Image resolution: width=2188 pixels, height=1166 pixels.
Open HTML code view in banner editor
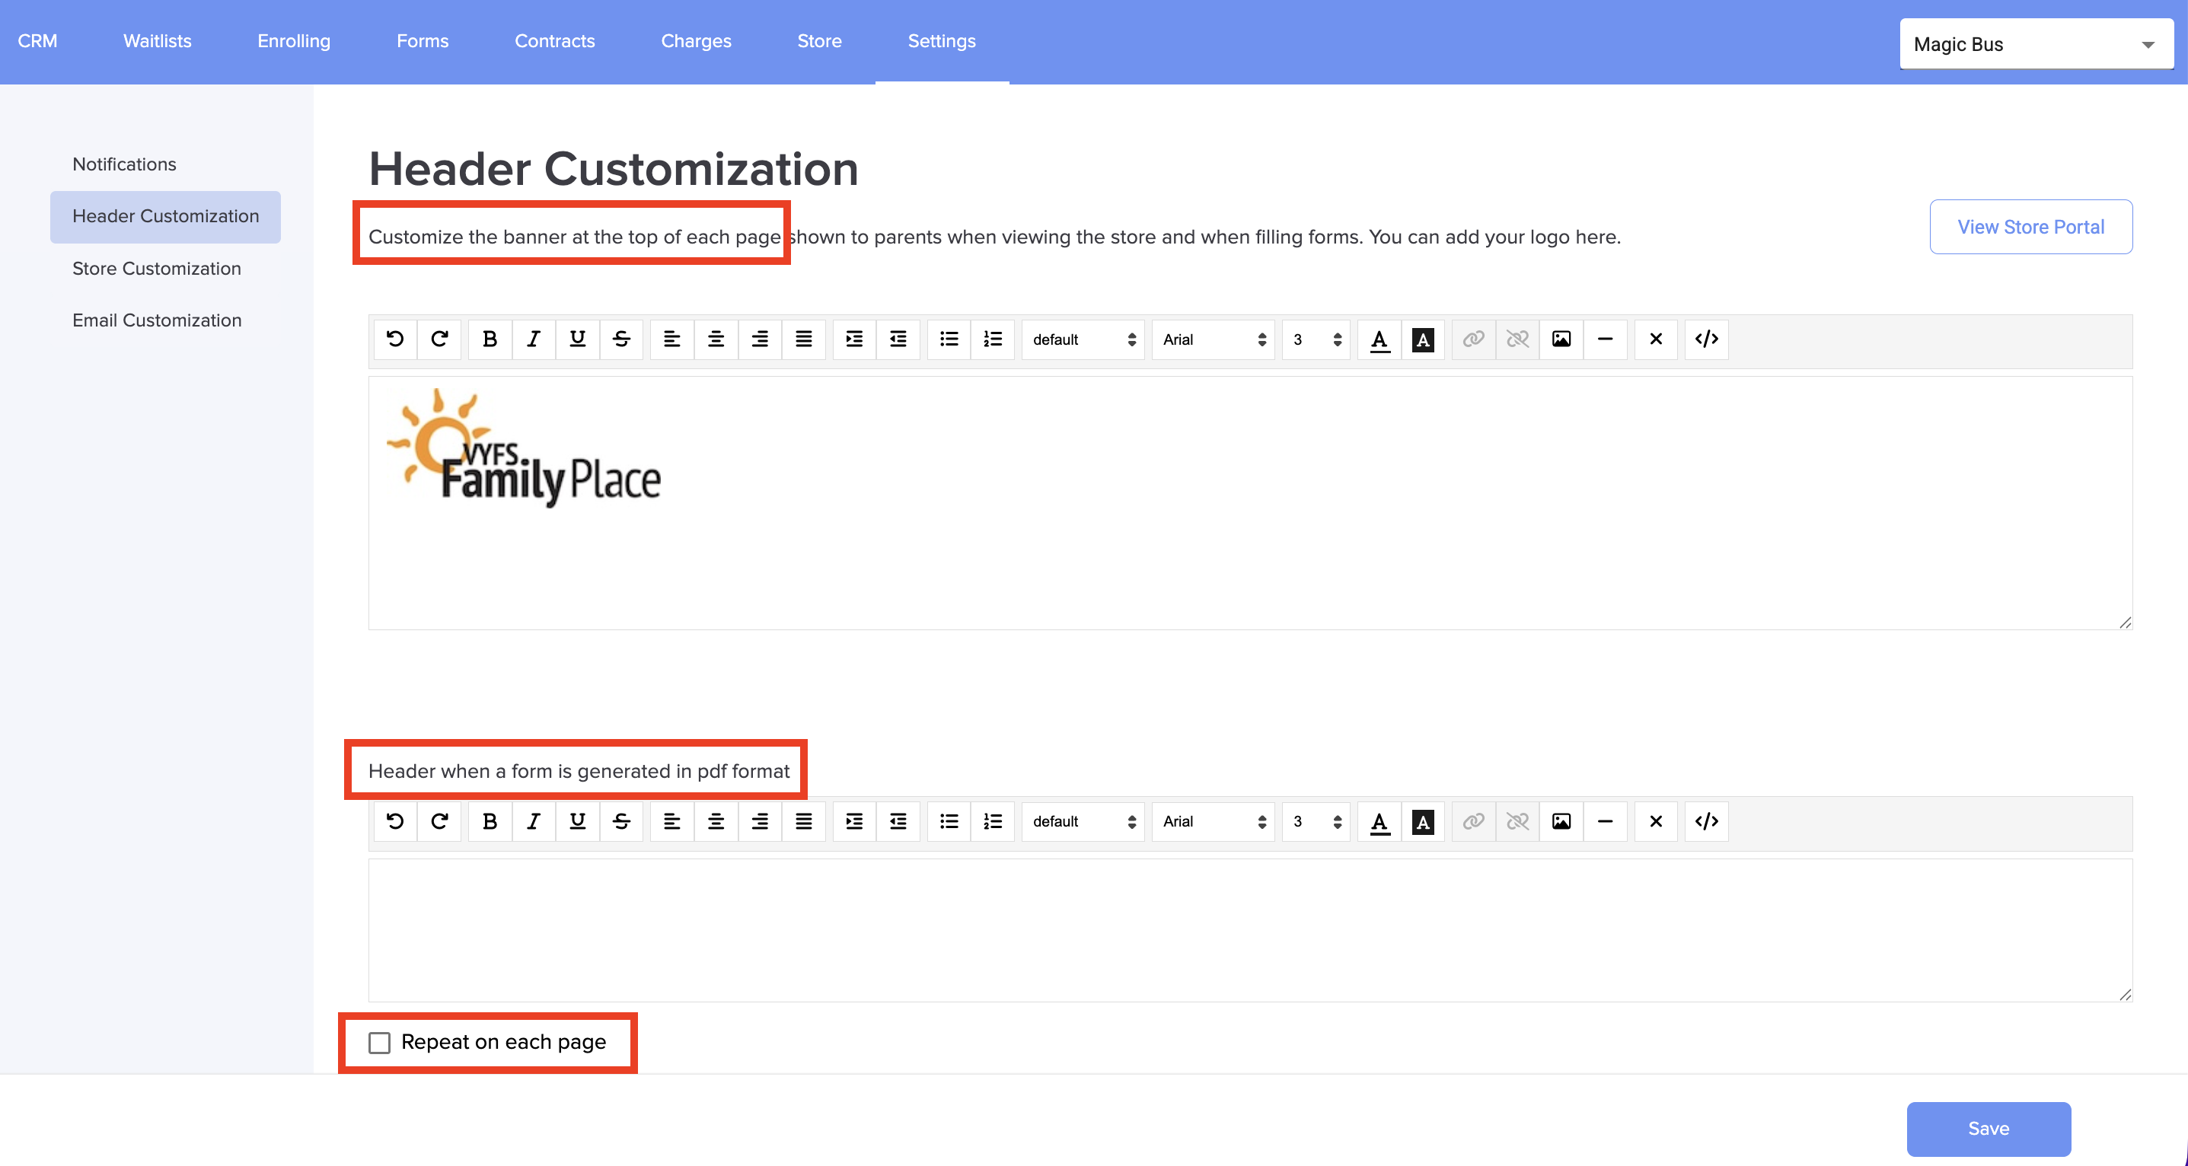(1705, 339)
